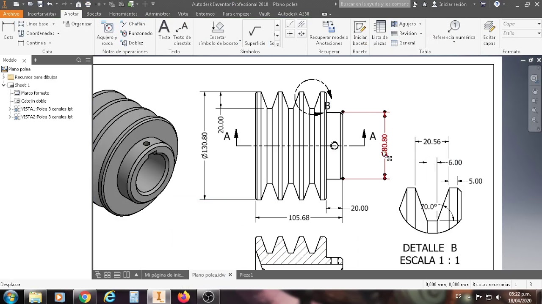Print the drawing from quick access toolbar
Image resolution: width=542 pixels, height=304 pixels.
coord(88,4)
